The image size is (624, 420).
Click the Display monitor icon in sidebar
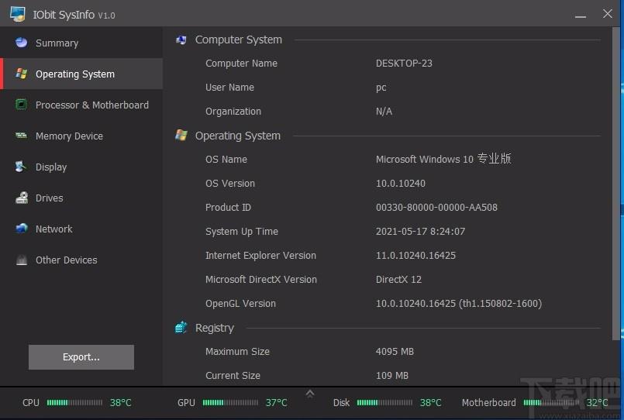tap(21, 167)
